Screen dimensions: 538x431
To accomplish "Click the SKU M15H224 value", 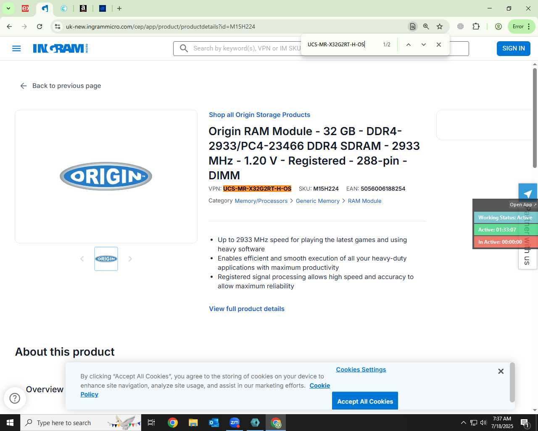I will point(326,189).
